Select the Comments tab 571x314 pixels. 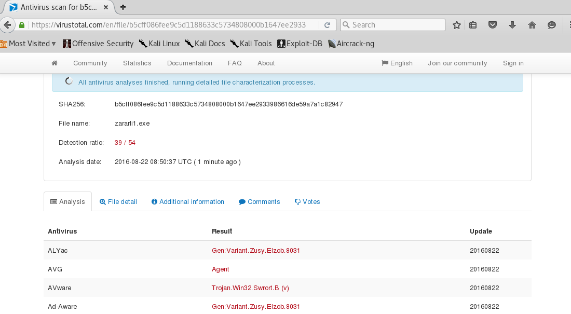click(x=260, y=202)
